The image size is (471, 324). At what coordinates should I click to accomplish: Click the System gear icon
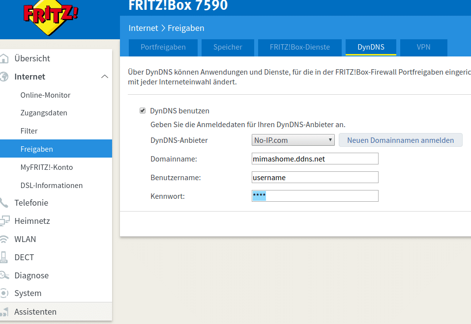coord(4,293)
